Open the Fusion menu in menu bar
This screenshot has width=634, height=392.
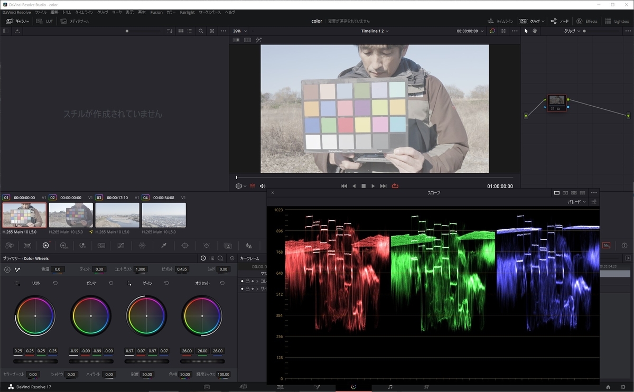pos(156,12)
